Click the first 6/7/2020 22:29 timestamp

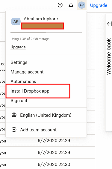click(54, 141)
